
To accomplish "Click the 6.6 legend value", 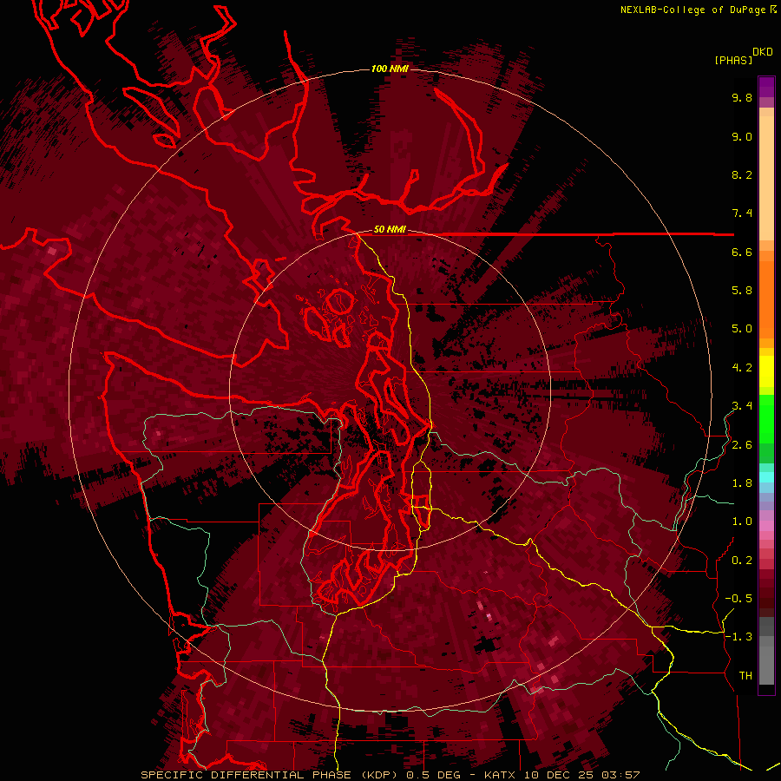I will (742, 252).
